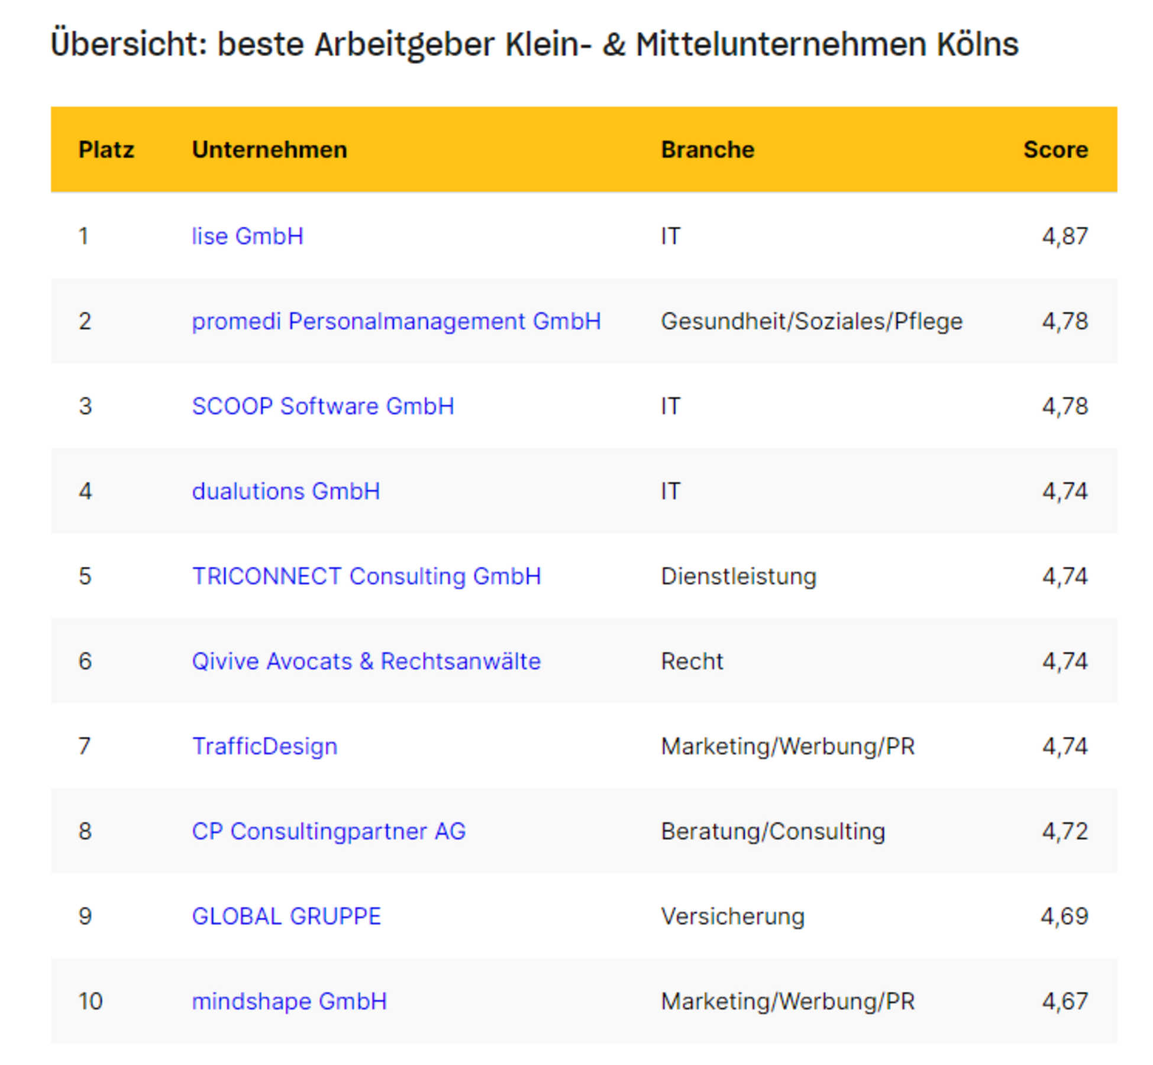Click the Score column header

[1055, 150]
